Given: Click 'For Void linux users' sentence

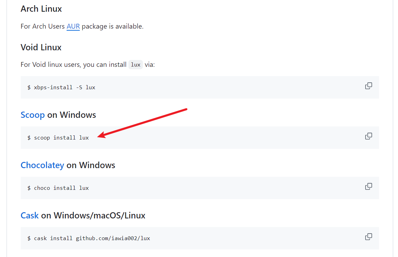Looking at the screenshot, I should (88, 65).
